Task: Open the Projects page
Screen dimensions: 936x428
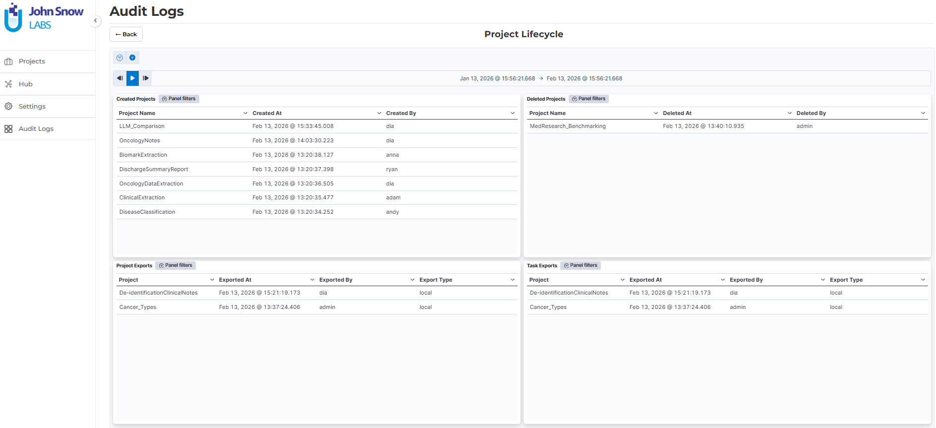Action: 32,61
